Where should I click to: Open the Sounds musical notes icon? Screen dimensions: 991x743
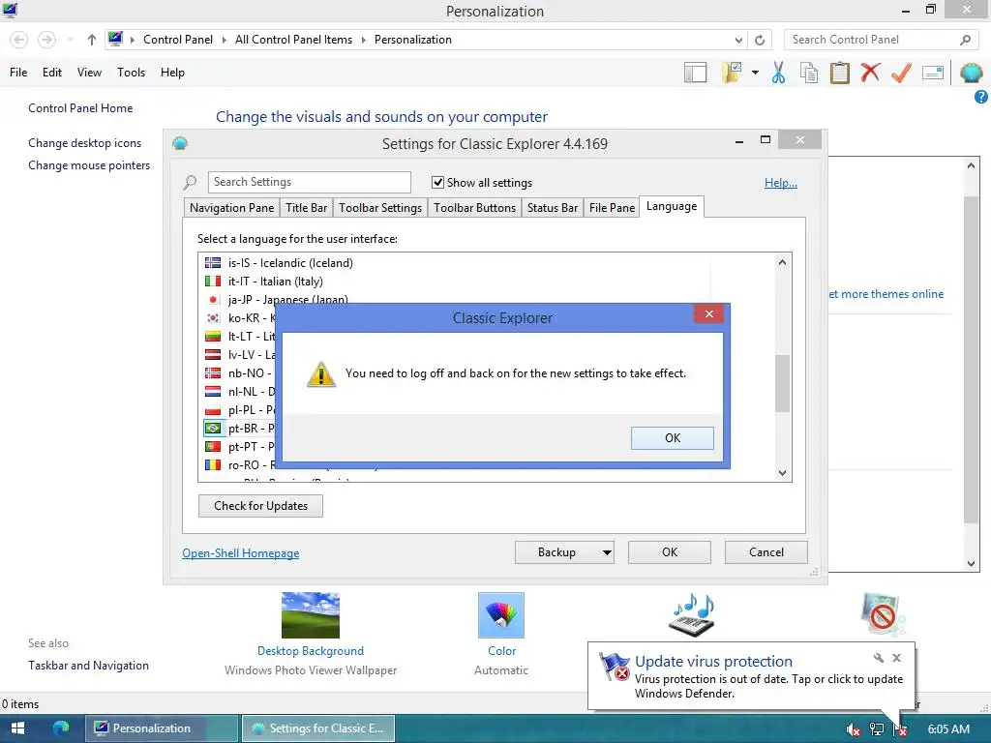[692, 614]
